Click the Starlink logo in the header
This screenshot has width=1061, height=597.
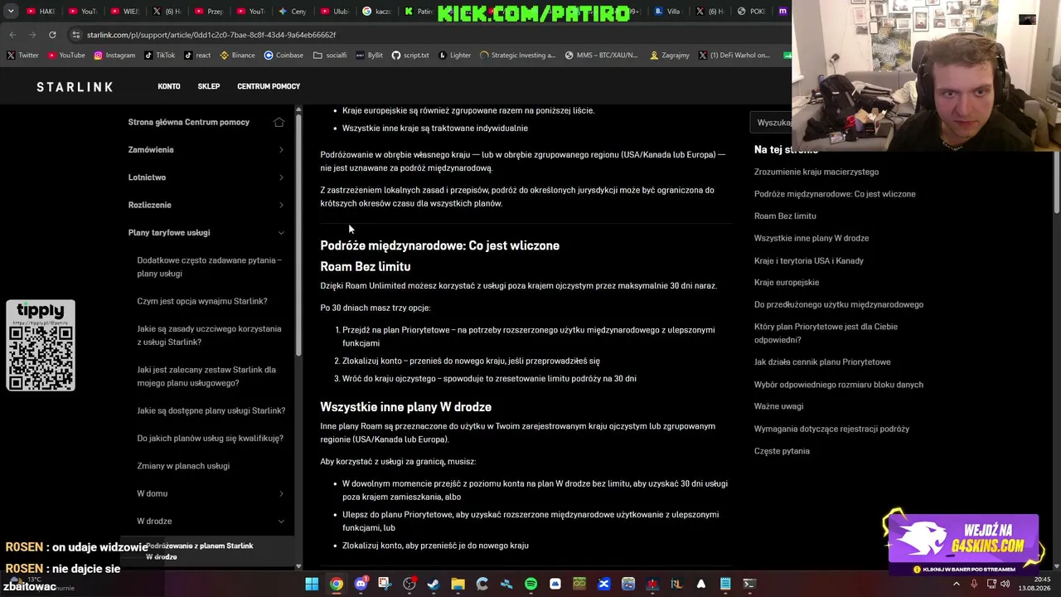point(75,86)
